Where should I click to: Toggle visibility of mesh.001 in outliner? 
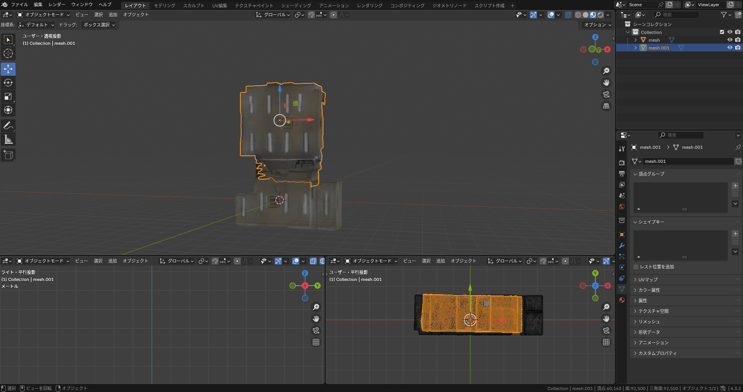pos(730,48)
